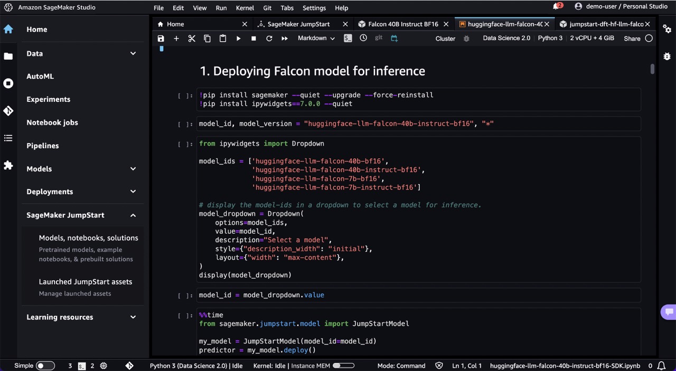This screenshot has width=676, height=371.
Task: Close the Home tab
Action: (245, 24)
